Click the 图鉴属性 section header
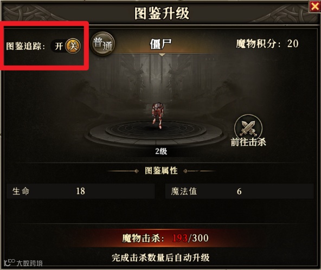 point(161,171)
